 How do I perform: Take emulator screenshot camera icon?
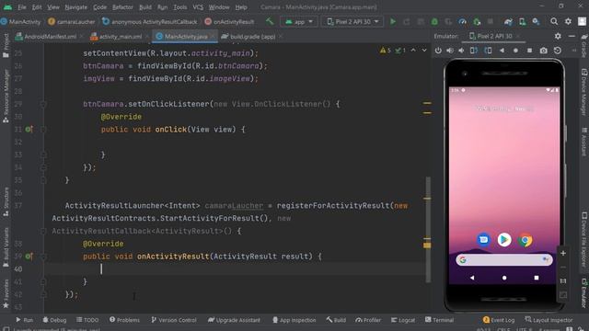pos(544,51)
